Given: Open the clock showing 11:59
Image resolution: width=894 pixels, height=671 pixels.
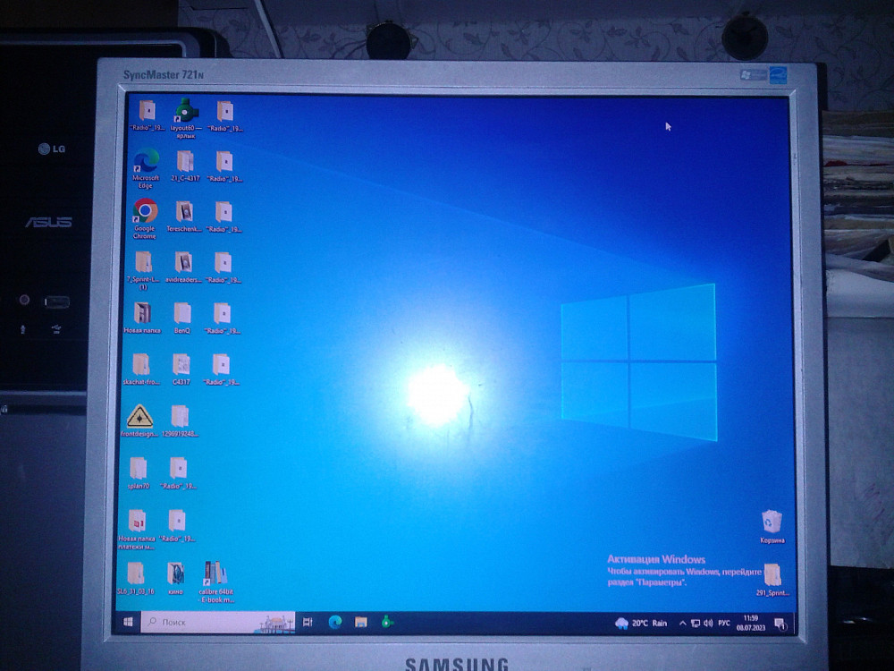Looking at the screenshot, I should 751,623.
